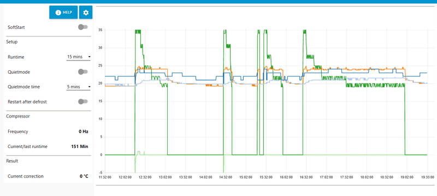Click the 20 value on the y-axis
This screenshot has height=196, width=437.
point(101,83)
